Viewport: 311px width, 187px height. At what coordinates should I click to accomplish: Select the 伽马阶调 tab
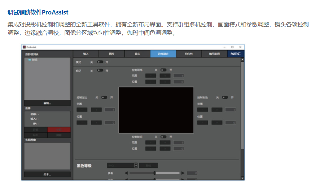coord(214,54)
